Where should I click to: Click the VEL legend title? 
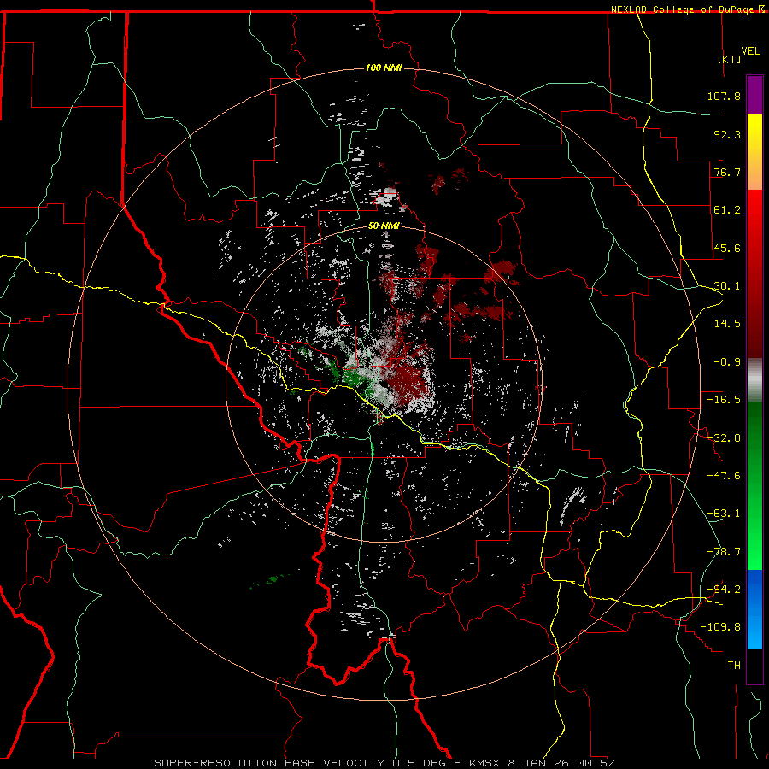[x=750, y=50]
